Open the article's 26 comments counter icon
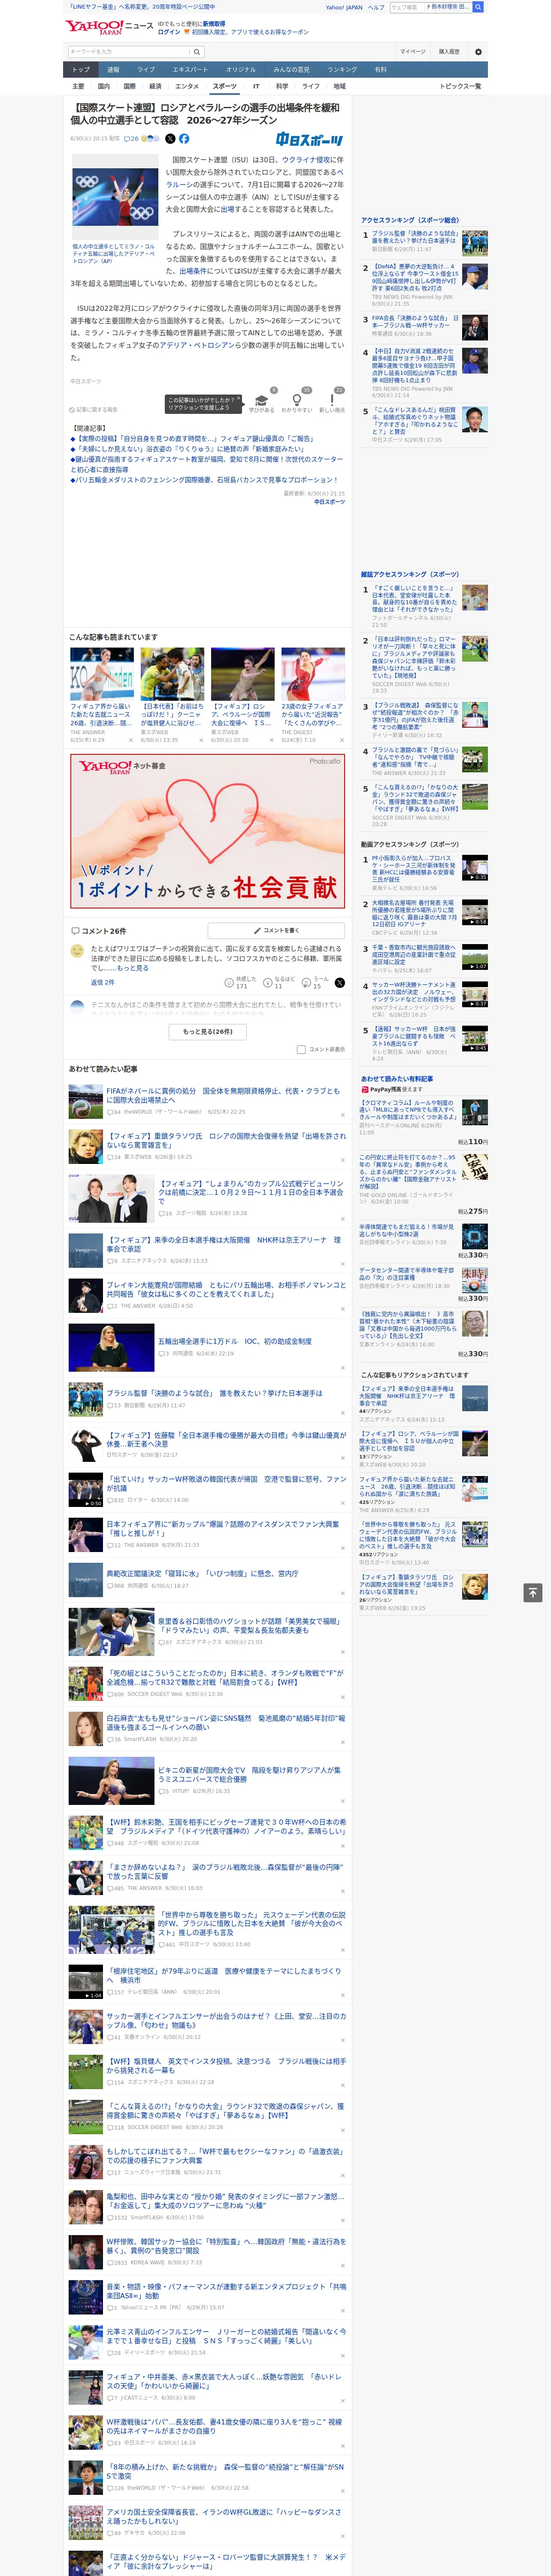 pos(131,139)
